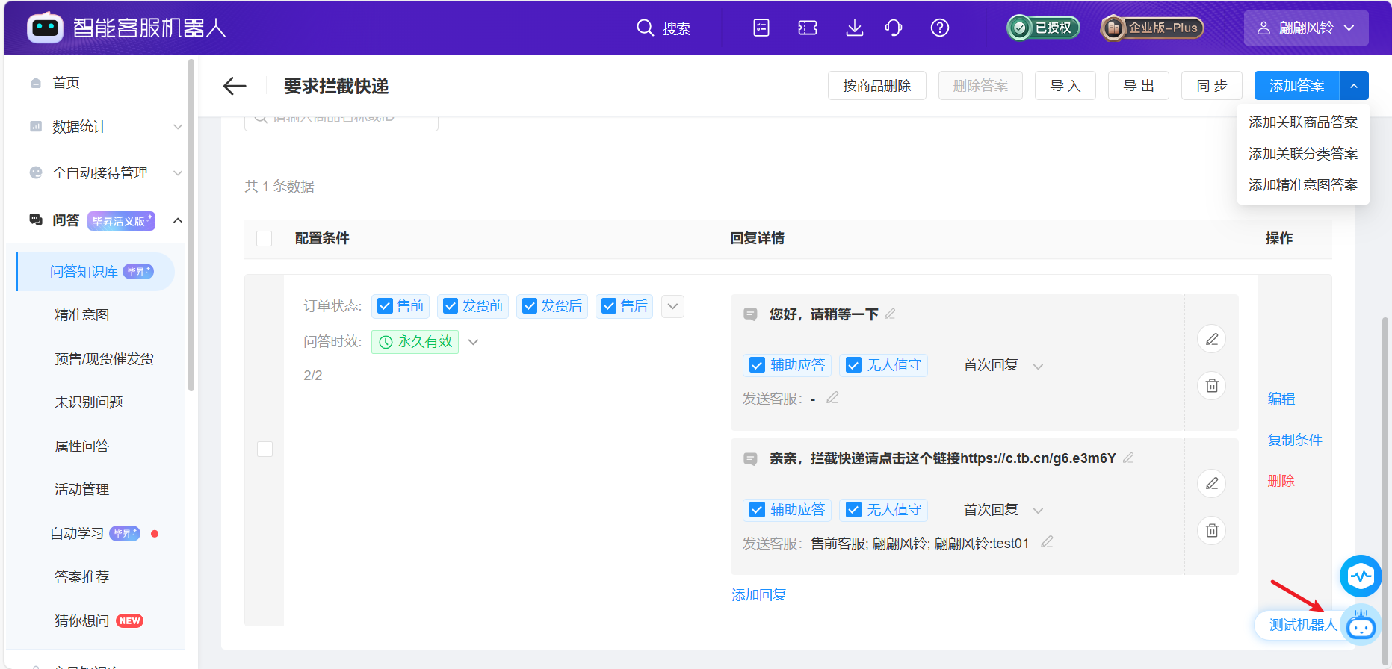
Task: Open the search magnifier in top bar
Action: (x=645, y=28)
